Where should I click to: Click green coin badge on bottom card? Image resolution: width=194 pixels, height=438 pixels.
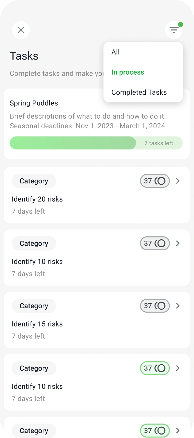tap(155, 431)
